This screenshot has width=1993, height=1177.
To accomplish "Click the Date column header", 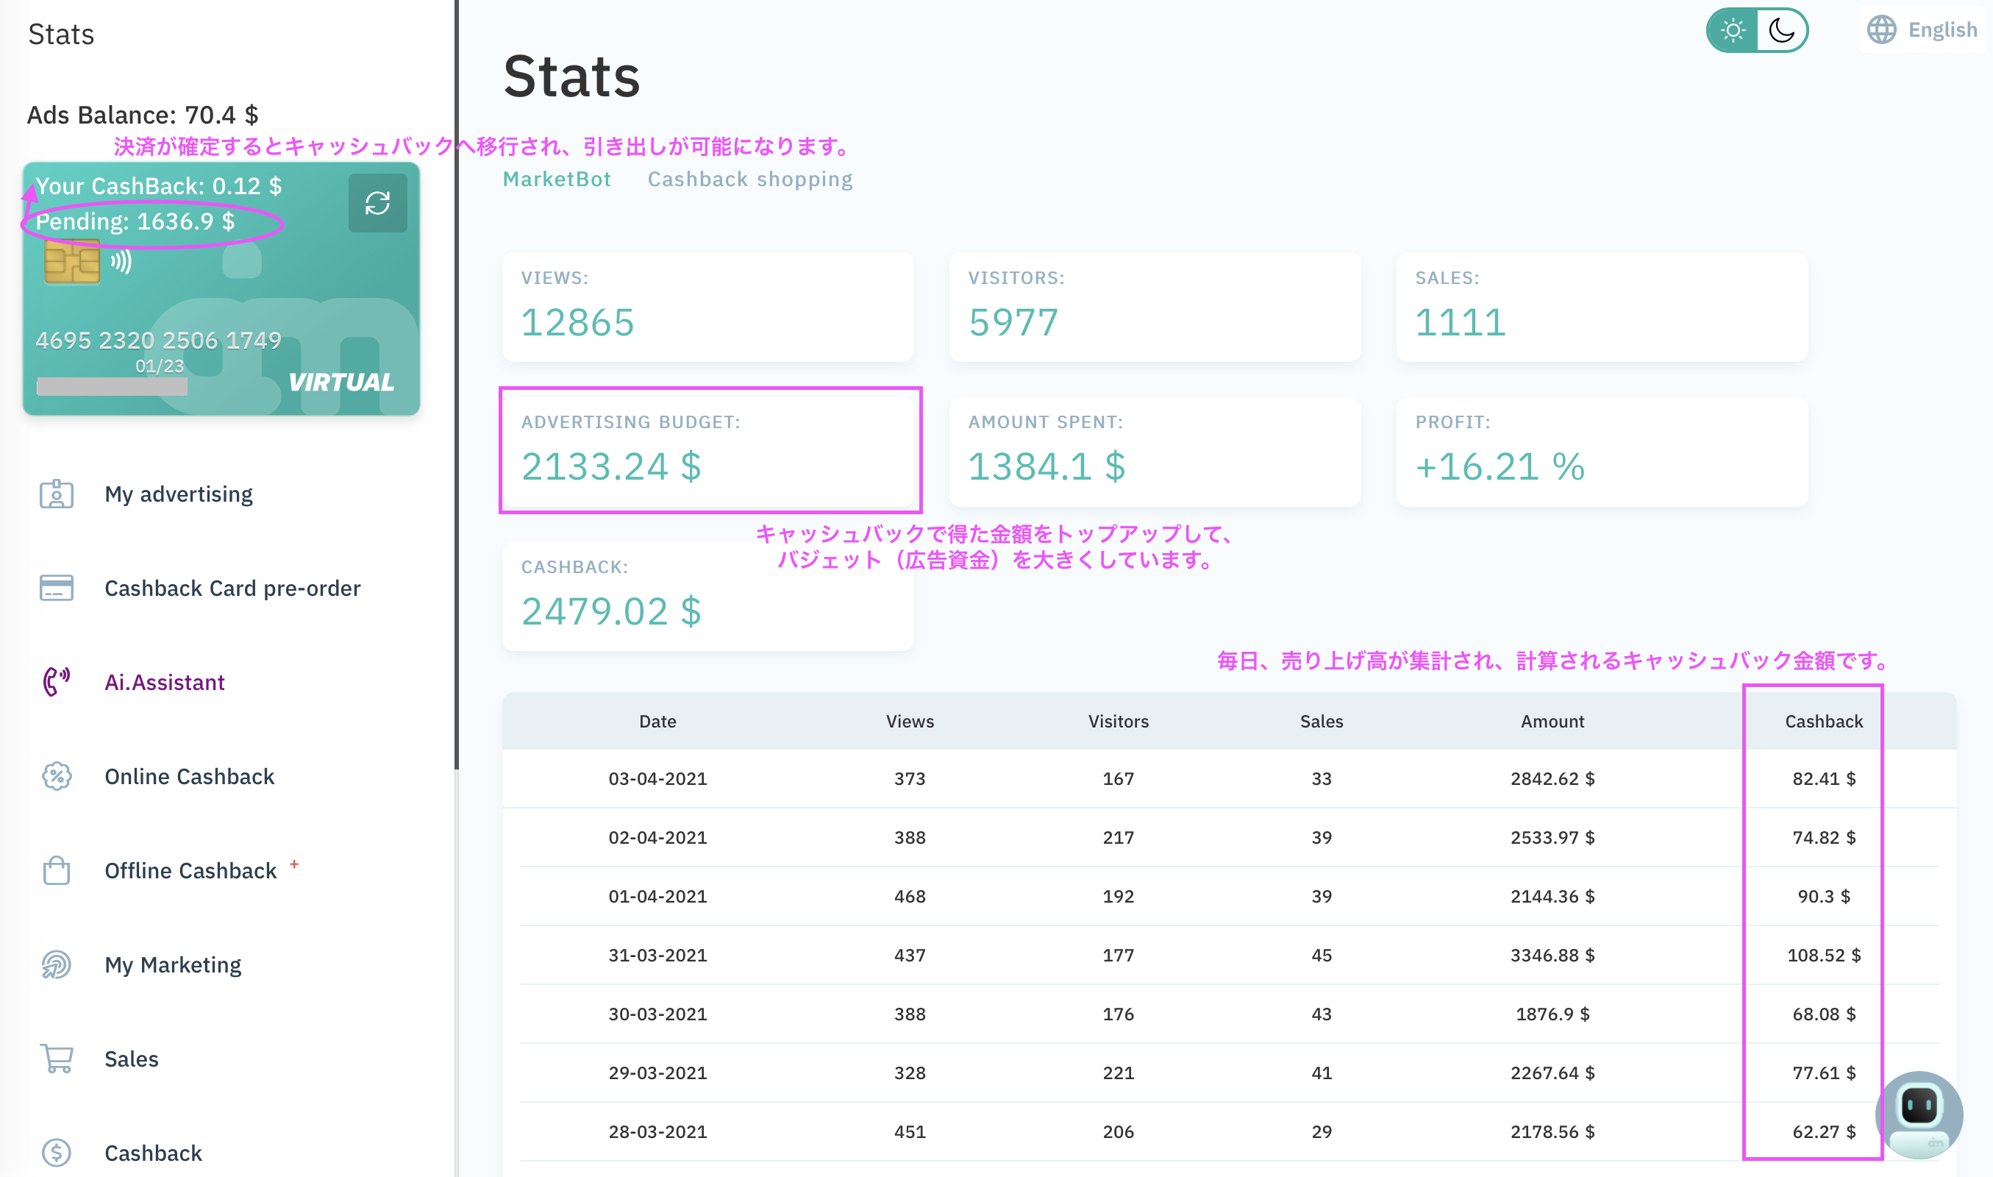I will 657,721.
